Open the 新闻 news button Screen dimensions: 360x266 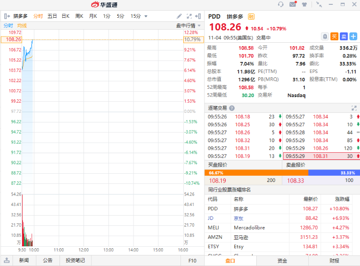coord(24,260)
